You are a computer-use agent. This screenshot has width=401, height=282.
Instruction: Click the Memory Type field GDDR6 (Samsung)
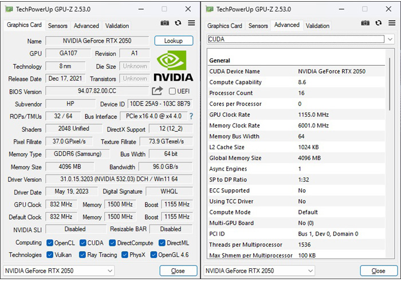(x=77, y=154)
